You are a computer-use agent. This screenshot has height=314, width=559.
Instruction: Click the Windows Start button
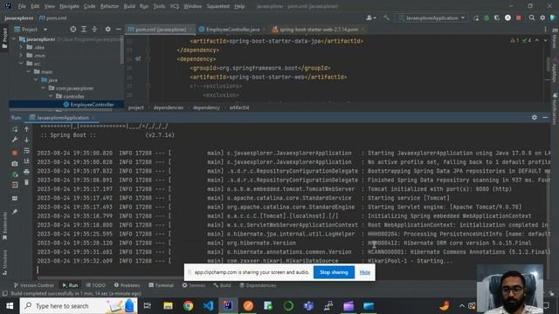(x=10, y=306)
